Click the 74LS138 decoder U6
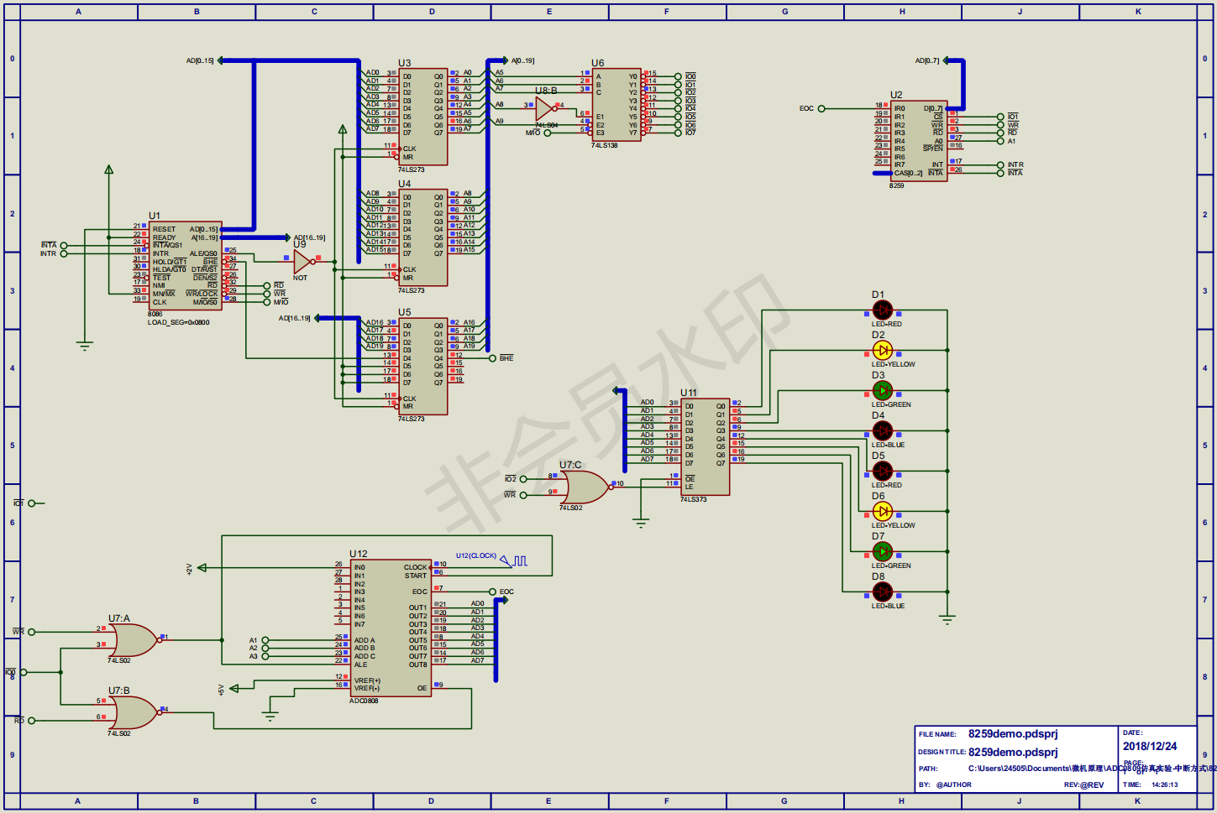The image size is (1217, 813). (616, 105)
